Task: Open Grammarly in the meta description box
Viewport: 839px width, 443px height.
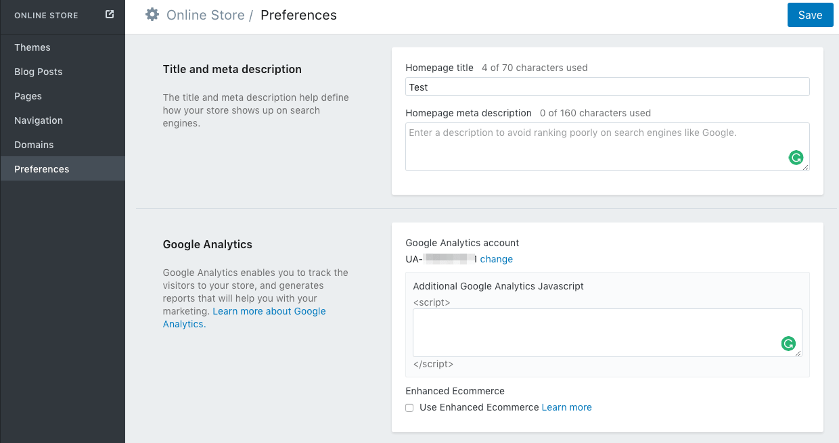Action: [796, 158]
